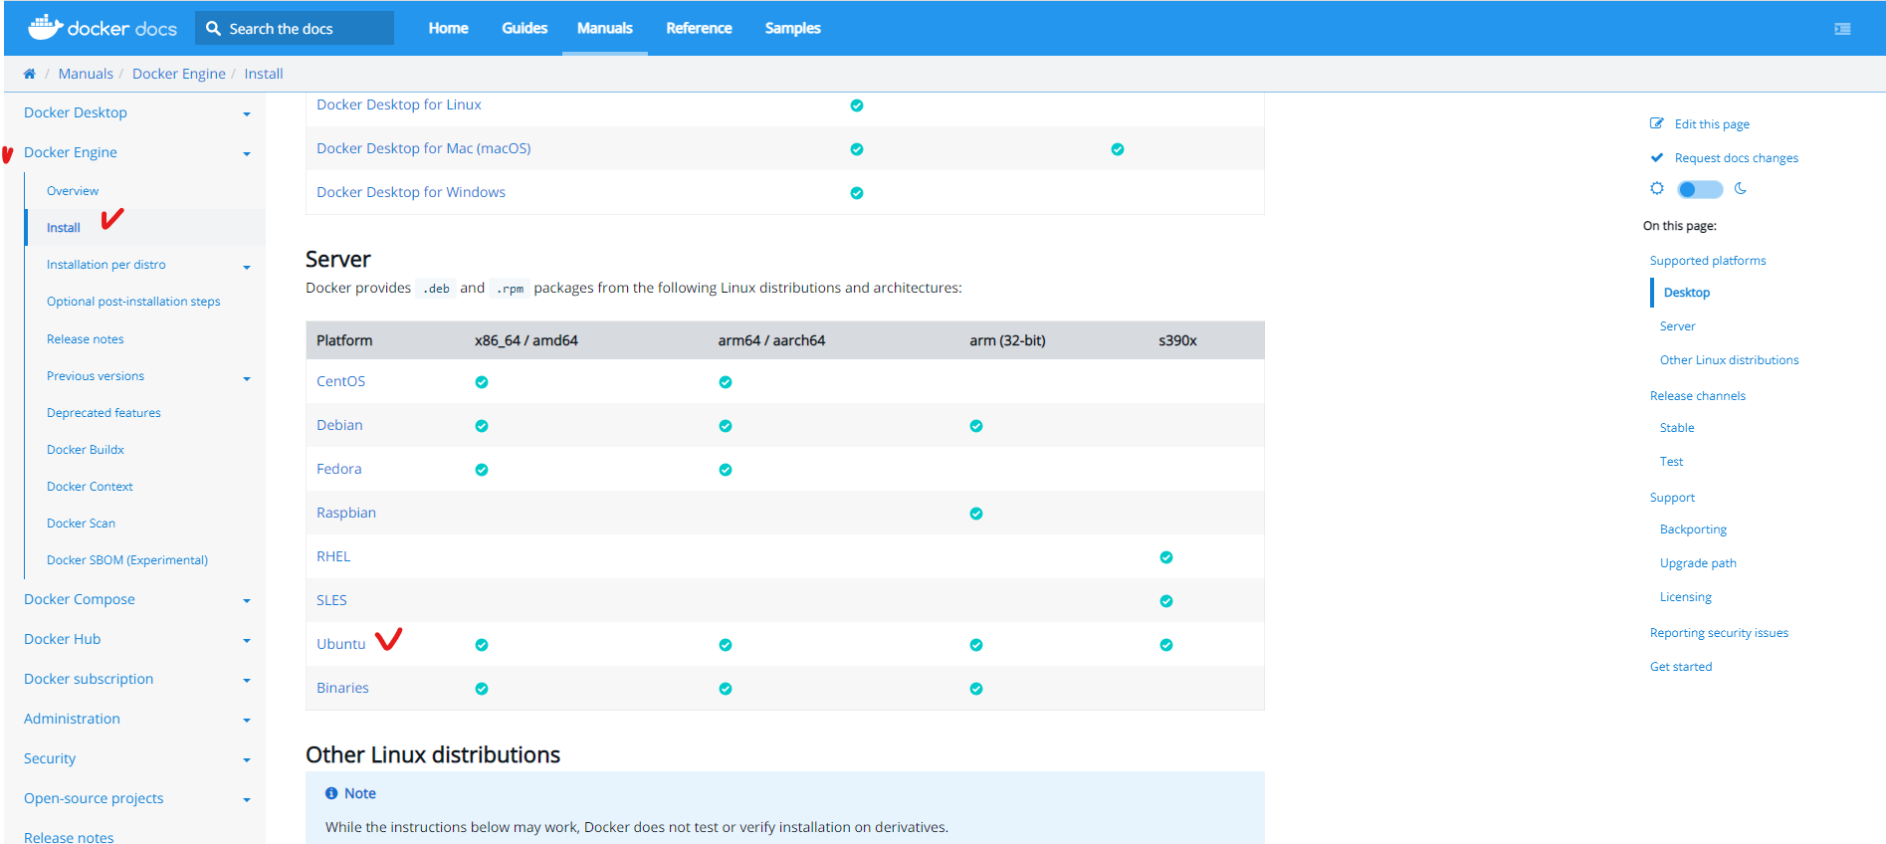Toggle the table of contents icon in header
Viewport: 1886px width, 844px height.
click(1842, 29)
